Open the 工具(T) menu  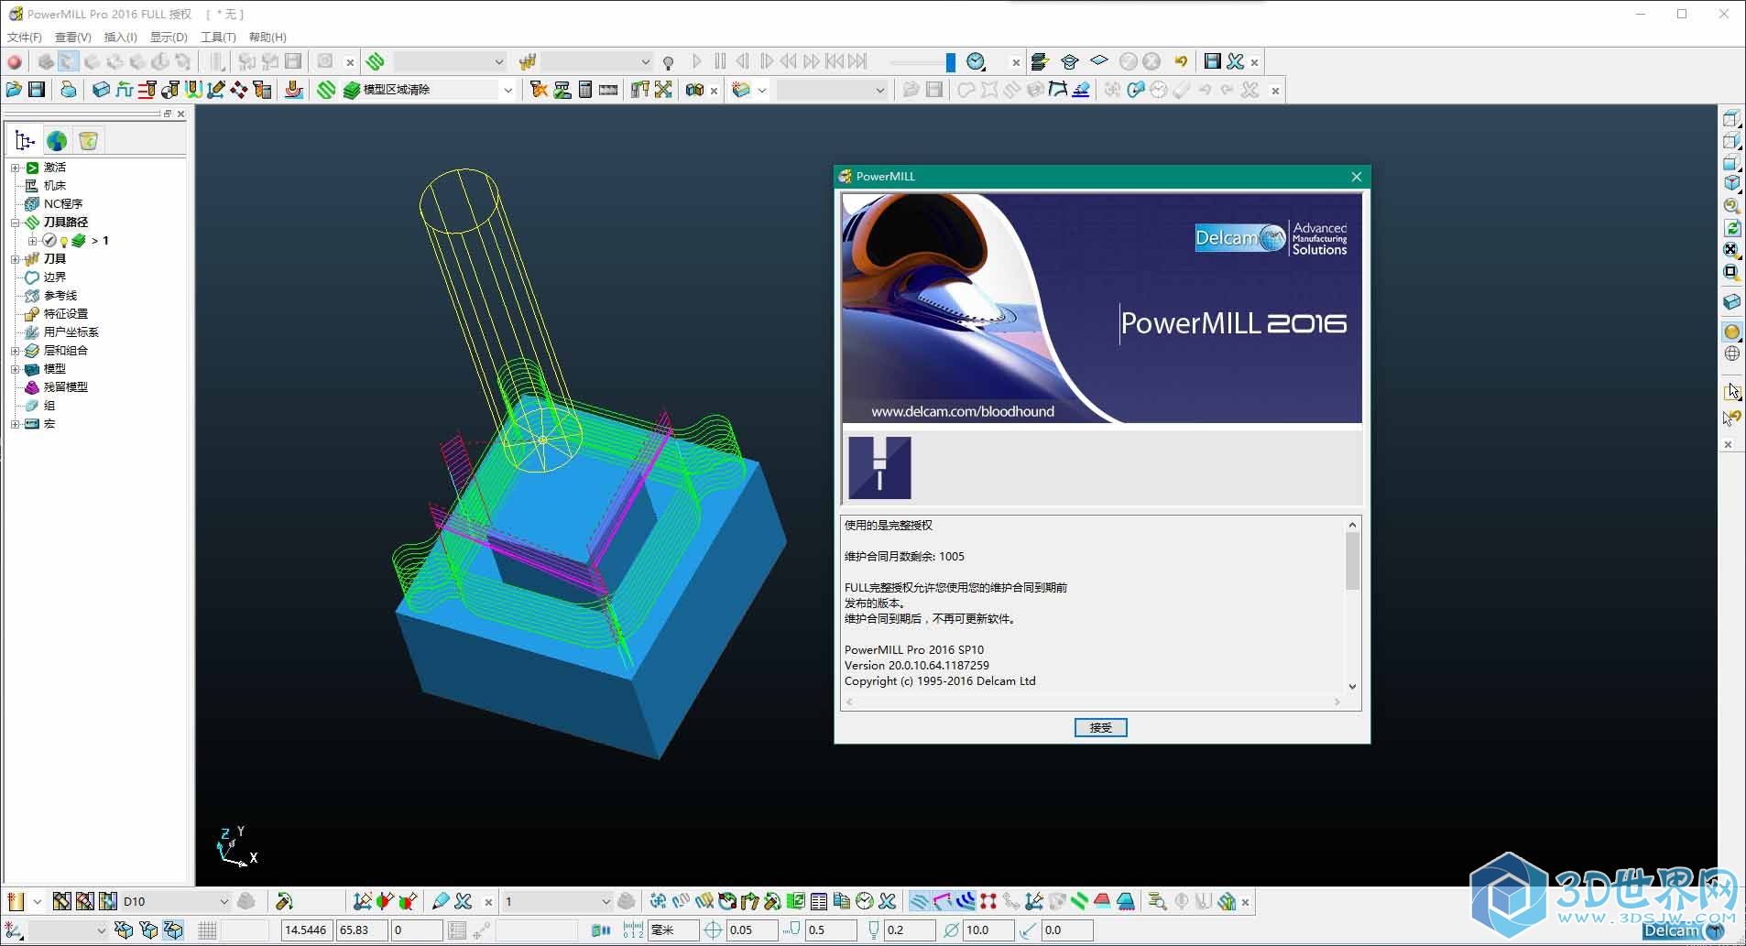point(218,38)
